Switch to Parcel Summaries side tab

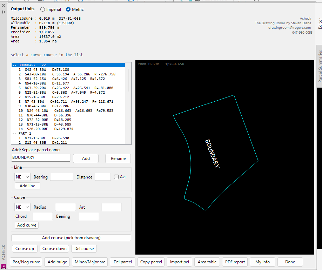point(320,66)
